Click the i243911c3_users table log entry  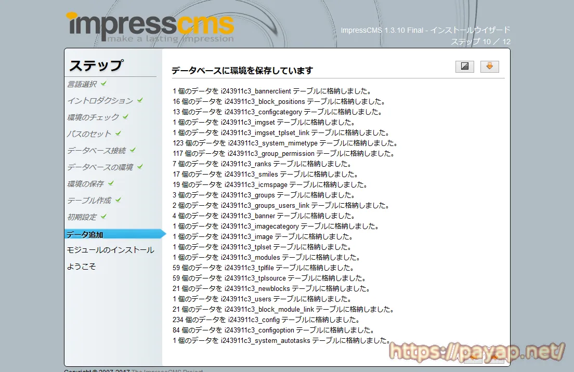(x=244, y=299)
